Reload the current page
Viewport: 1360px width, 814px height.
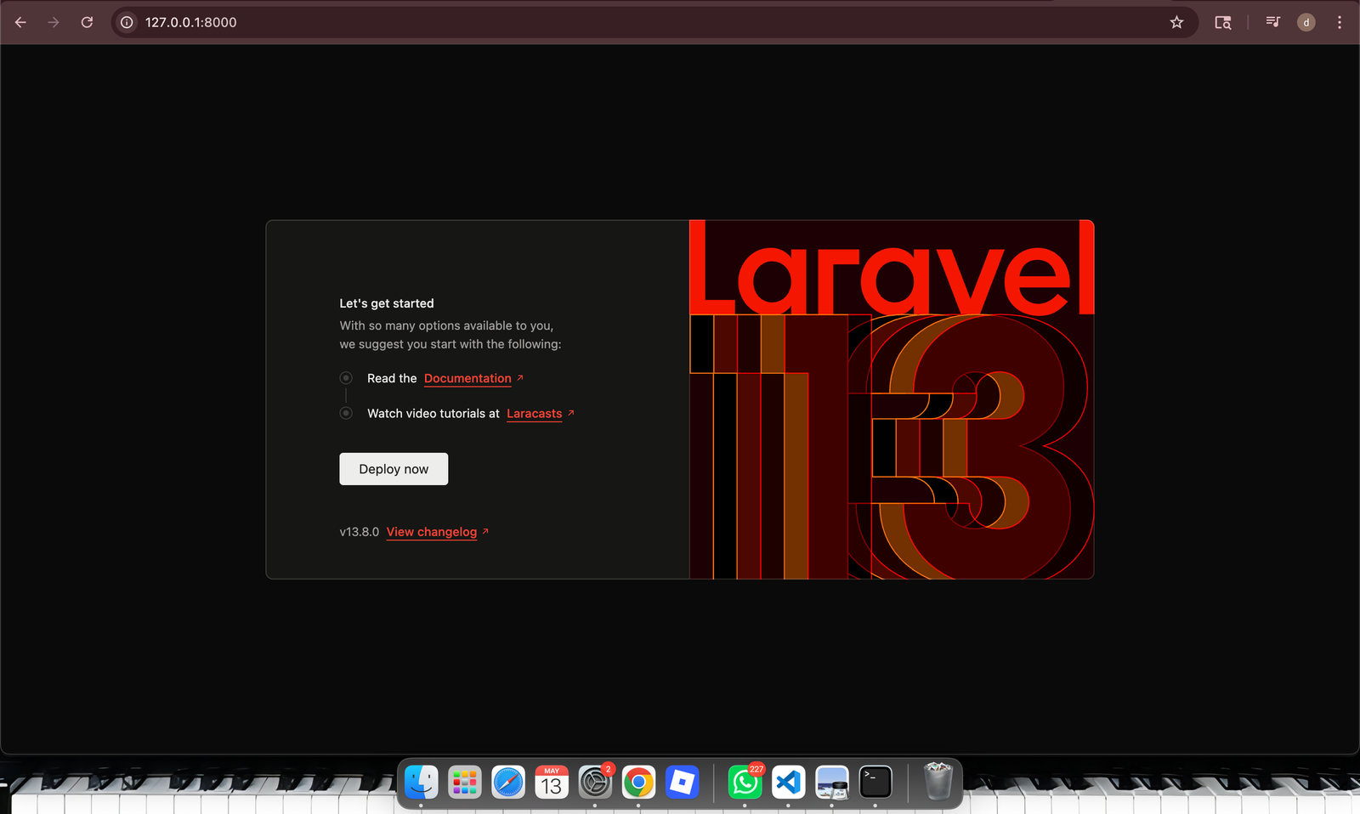point(87,22)
